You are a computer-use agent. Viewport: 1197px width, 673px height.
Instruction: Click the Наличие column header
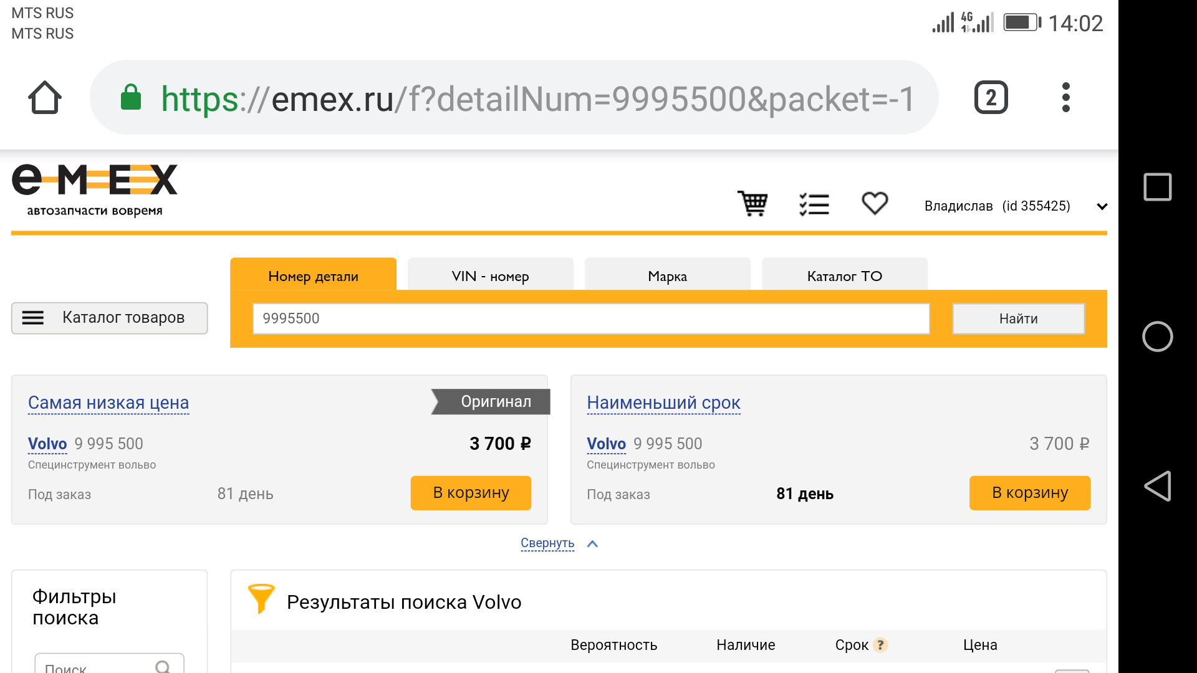(x=746, y=645)
